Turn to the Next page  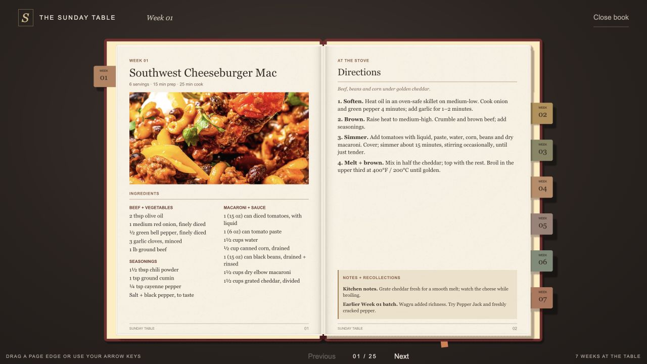coord(401,356)
